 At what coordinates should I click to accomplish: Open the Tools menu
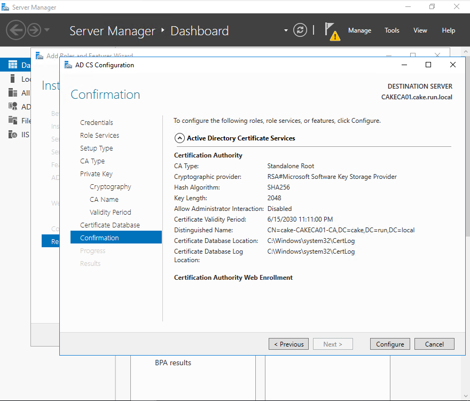[392, 30]
